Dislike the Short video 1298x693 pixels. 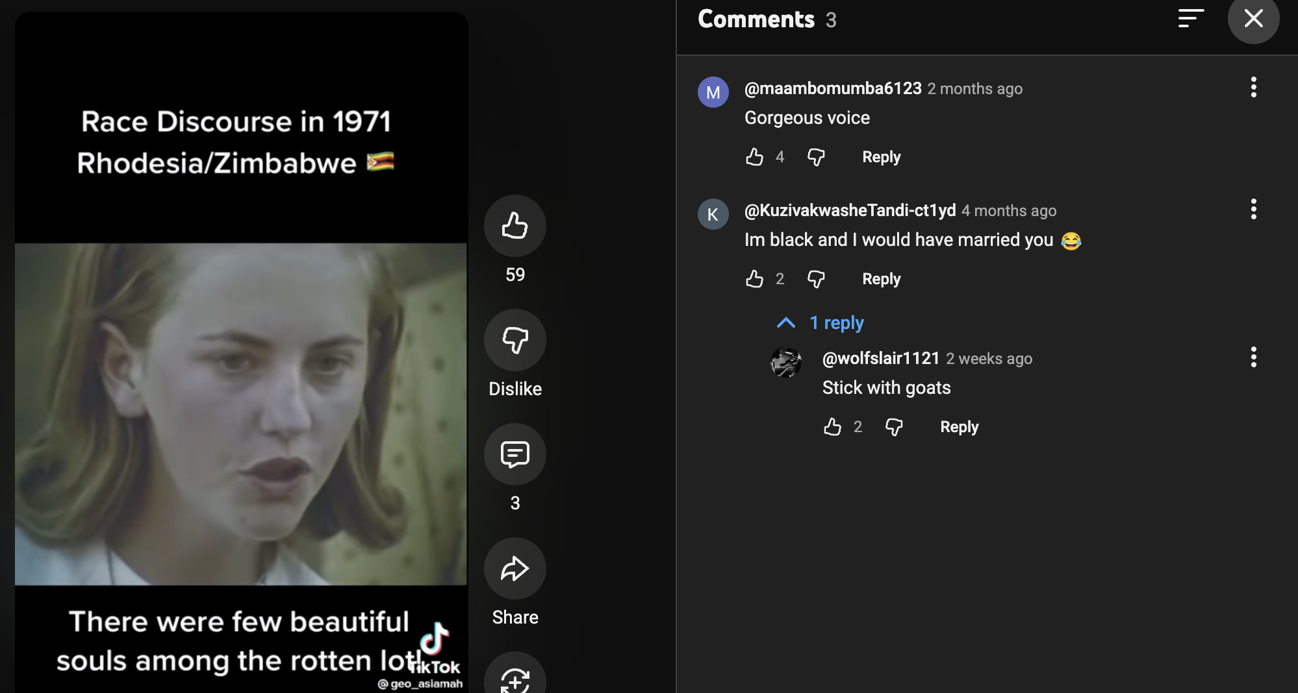point(515,340)
